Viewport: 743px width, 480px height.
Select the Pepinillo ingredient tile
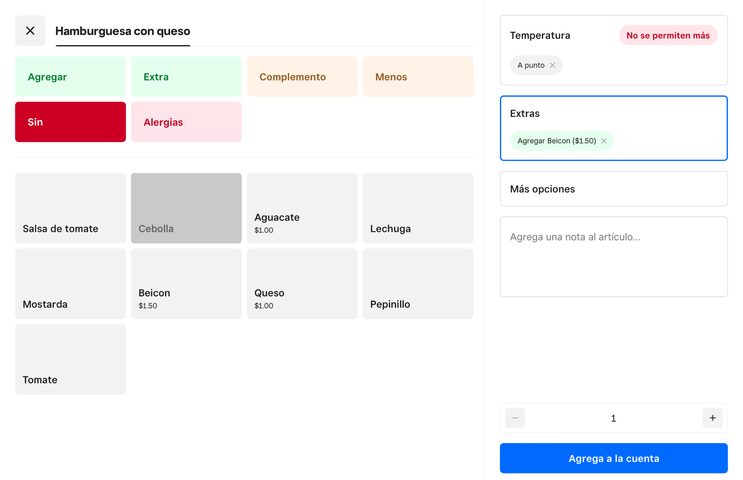(x=418, y=284)
